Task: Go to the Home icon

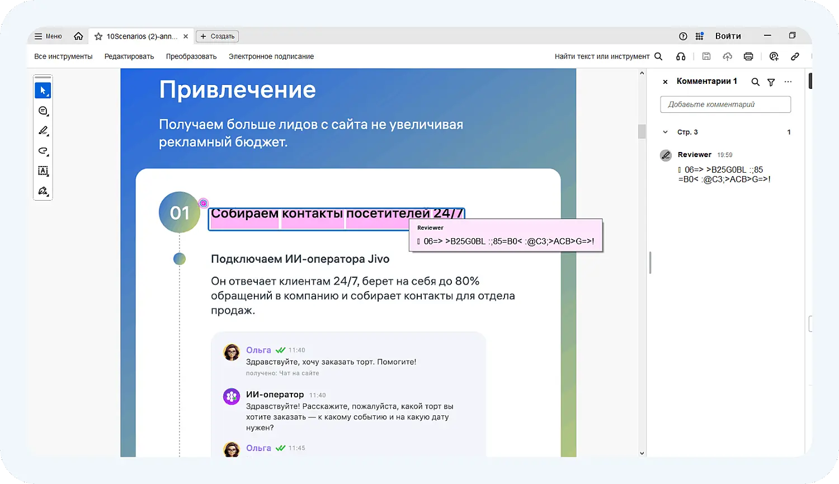Action: click(78, 36)
